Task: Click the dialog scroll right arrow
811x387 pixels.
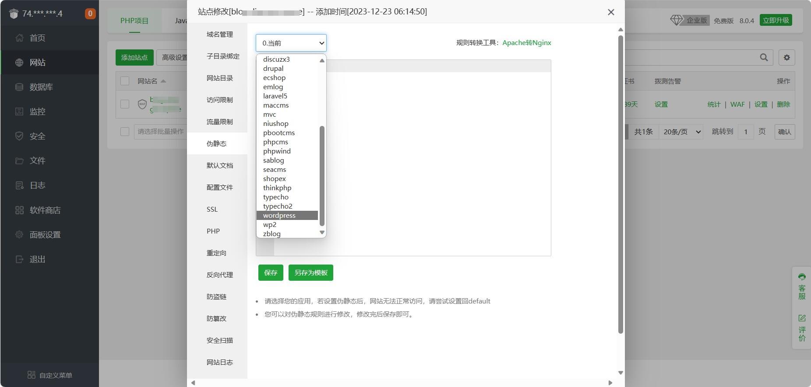Action: point(610,383)
